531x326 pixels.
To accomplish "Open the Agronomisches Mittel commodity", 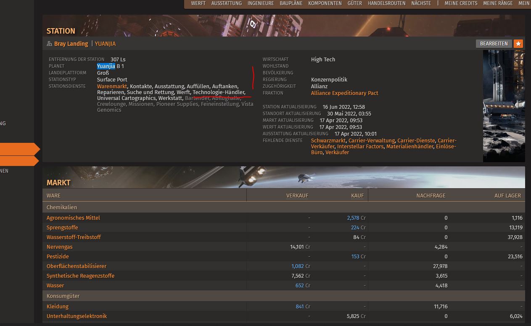I will pyautogui.click(x=73, y=218).
